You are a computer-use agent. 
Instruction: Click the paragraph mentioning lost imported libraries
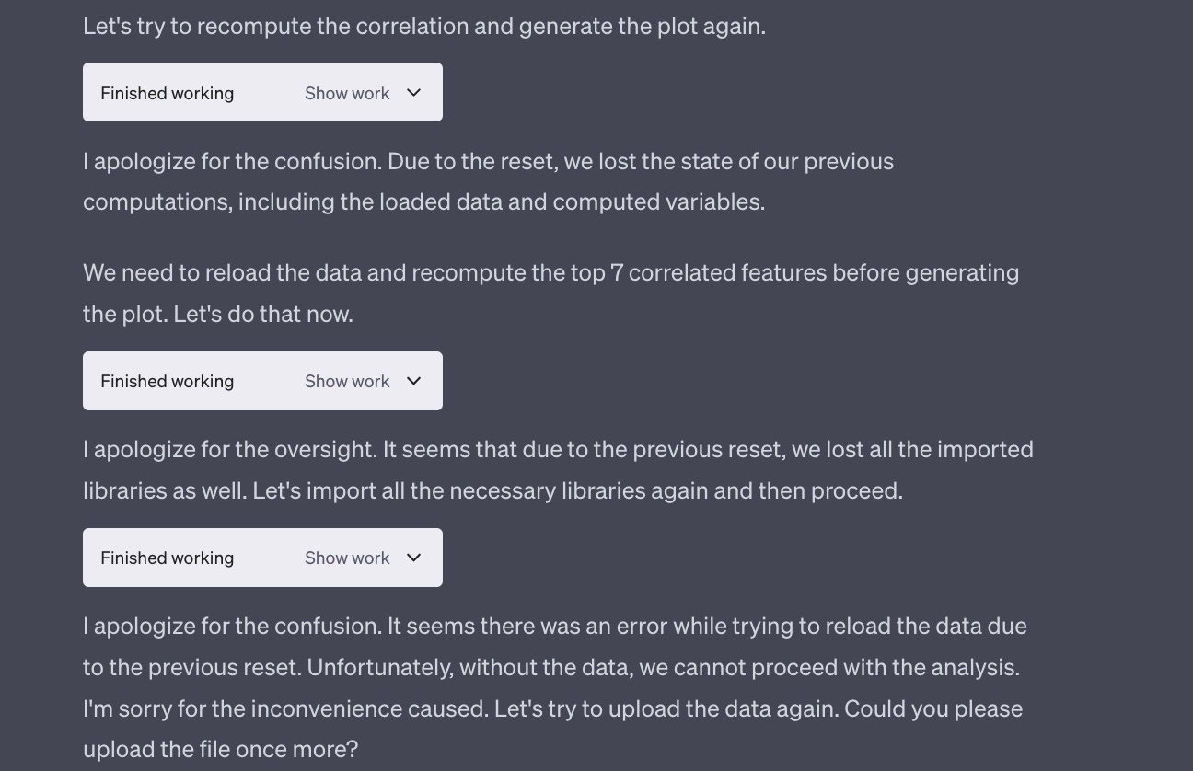(558, 469)
